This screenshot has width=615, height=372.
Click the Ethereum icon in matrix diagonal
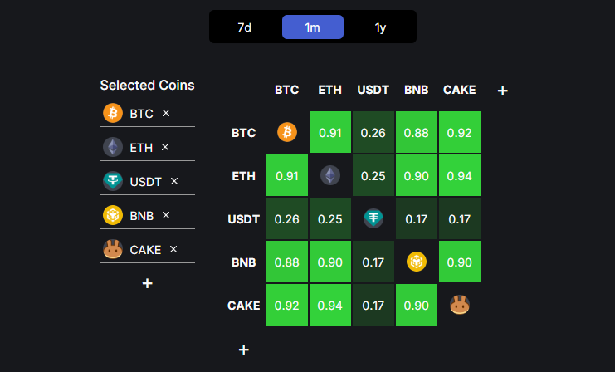point(330,175)
